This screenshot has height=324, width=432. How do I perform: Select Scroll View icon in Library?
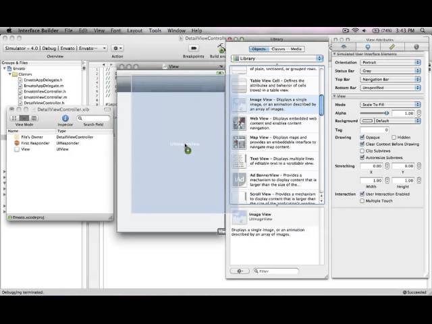(x=239, y=197)
